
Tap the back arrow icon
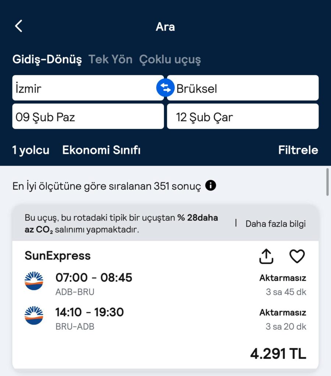pyautogui.click(x=19, y=26)
